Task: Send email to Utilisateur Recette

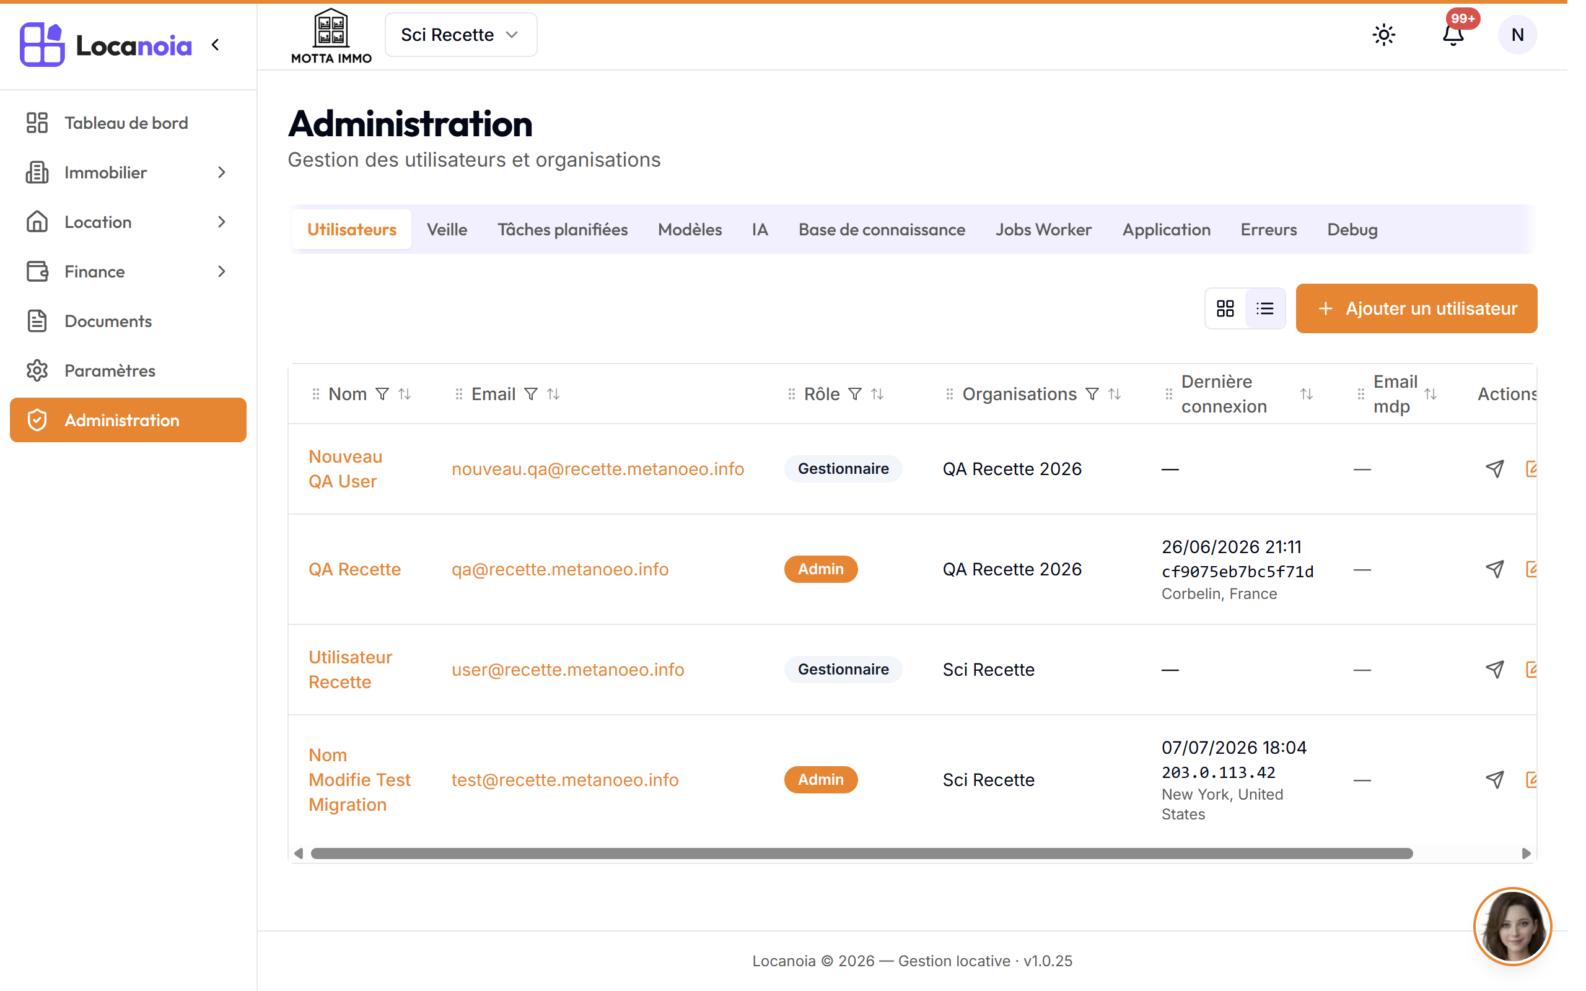Action: pos(1494,669)
